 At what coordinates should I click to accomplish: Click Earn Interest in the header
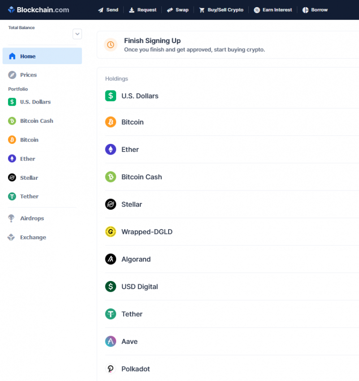[273, 10]
